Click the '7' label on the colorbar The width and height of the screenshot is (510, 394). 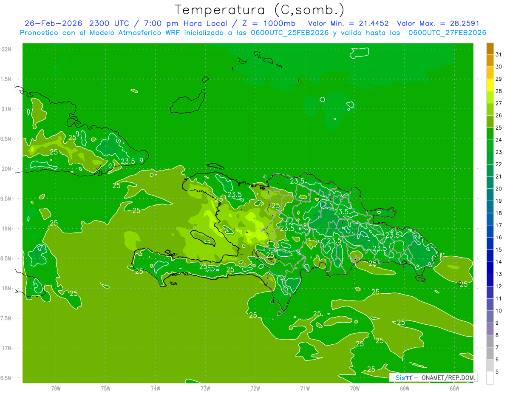[x=497, y=348]
